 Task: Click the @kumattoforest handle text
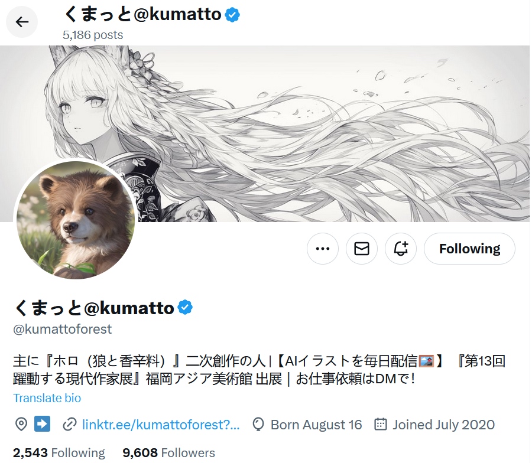63,329
